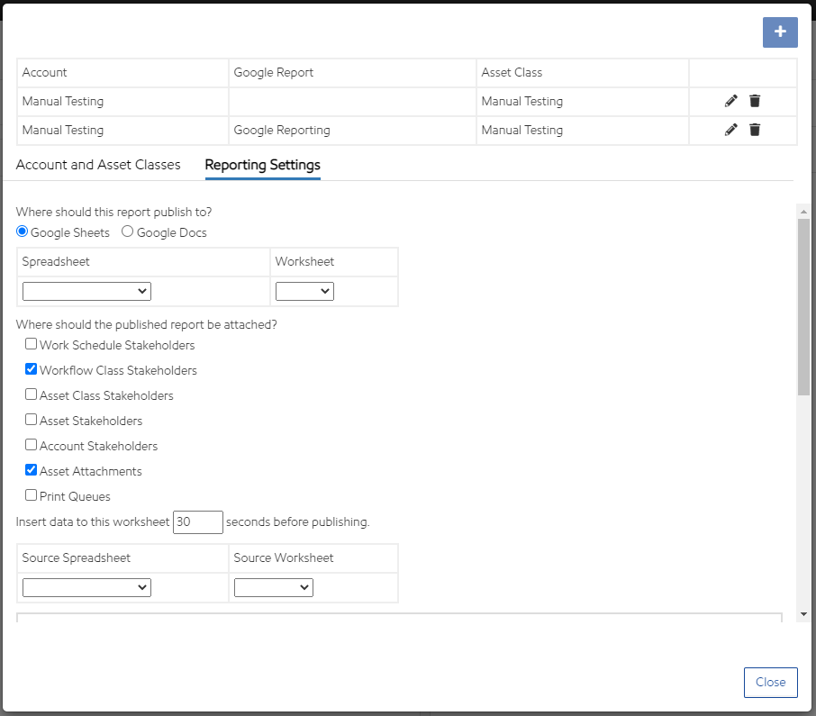Open the Spreadsheet dropdown
816x716 pixels.
(86, 292)
